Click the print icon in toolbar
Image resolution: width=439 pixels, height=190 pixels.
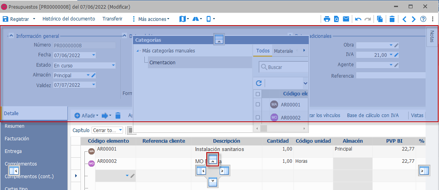[327, 19]
